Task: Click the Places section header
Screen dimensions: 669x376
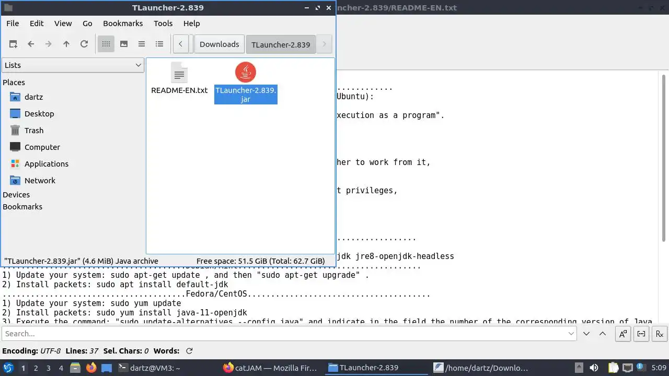Action: pyautogui.click(x=14, y=83)
